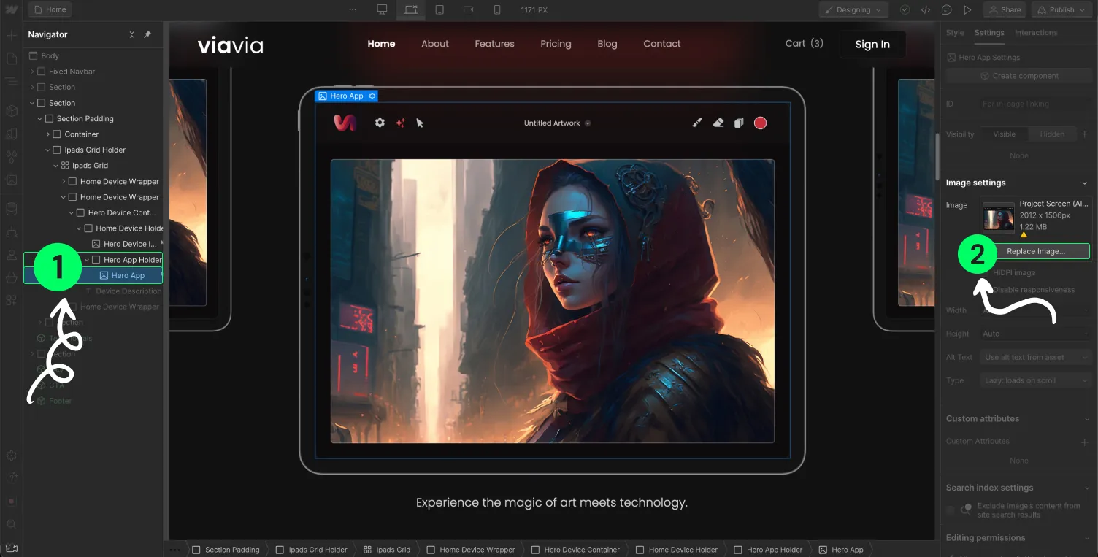Open site Settings gear in left sidebar
The image size is (1098, 557).
12,455
